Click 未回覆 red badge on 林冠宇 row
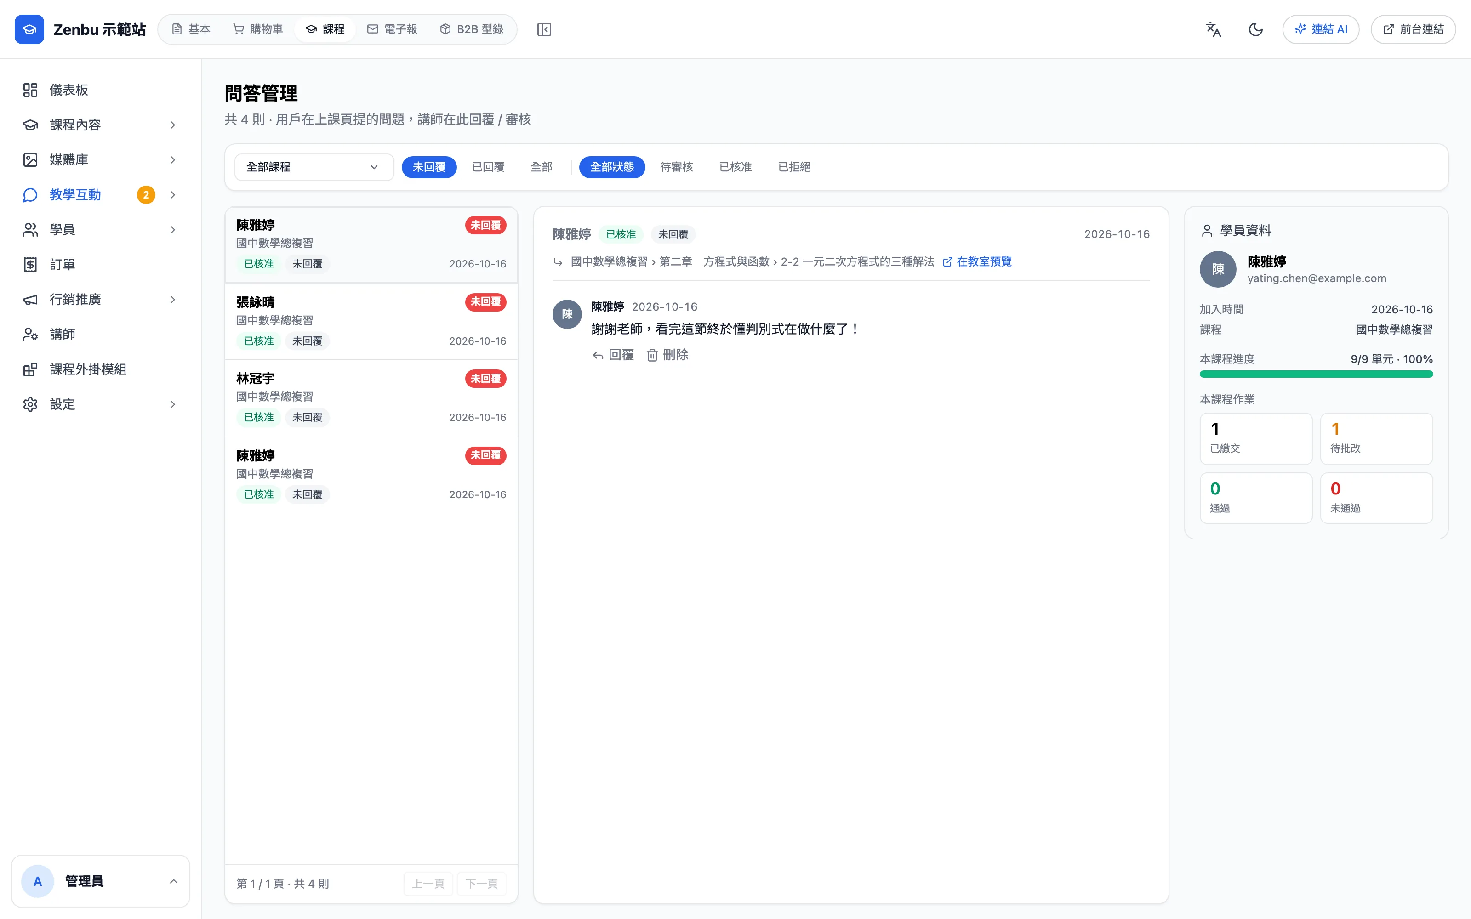Image resolution: width=1471 pixels, height=919 pixels. click(486, 379)
